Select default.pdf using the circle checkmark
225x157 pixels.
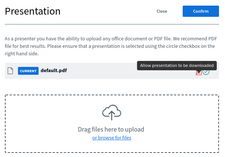206,72
